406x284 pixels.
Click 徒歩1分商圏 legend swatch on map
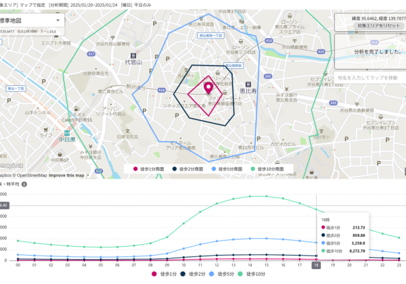(x=135, y=169)
